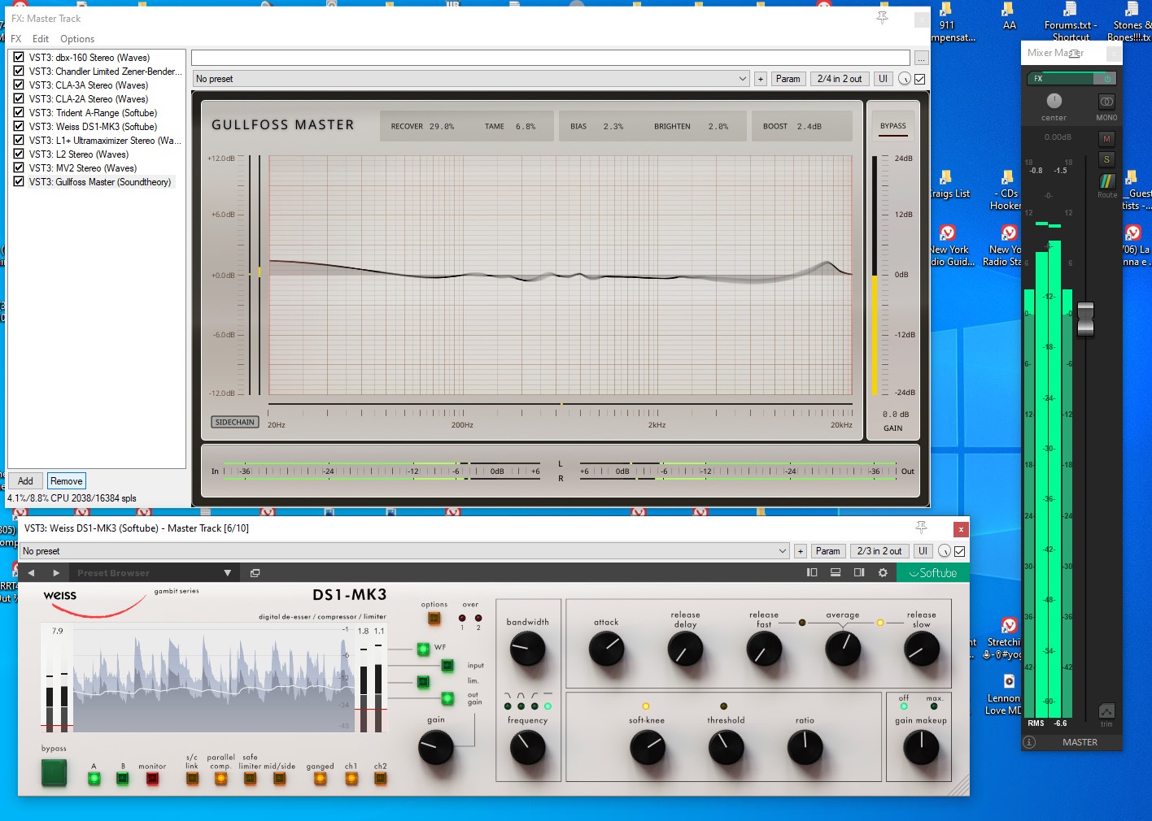Toggle the Gullfoss plugin enable checkbox at top-right
Viewport: 1152px width, 821px height.
(x=920, y=79)
